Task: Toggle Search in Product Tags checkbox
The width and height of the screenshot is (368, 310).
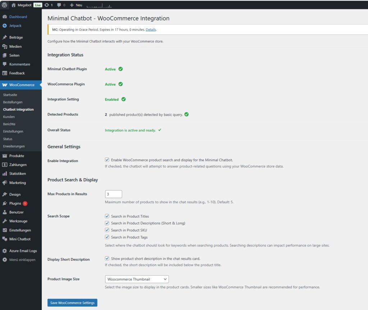Action: coord(107,237)
